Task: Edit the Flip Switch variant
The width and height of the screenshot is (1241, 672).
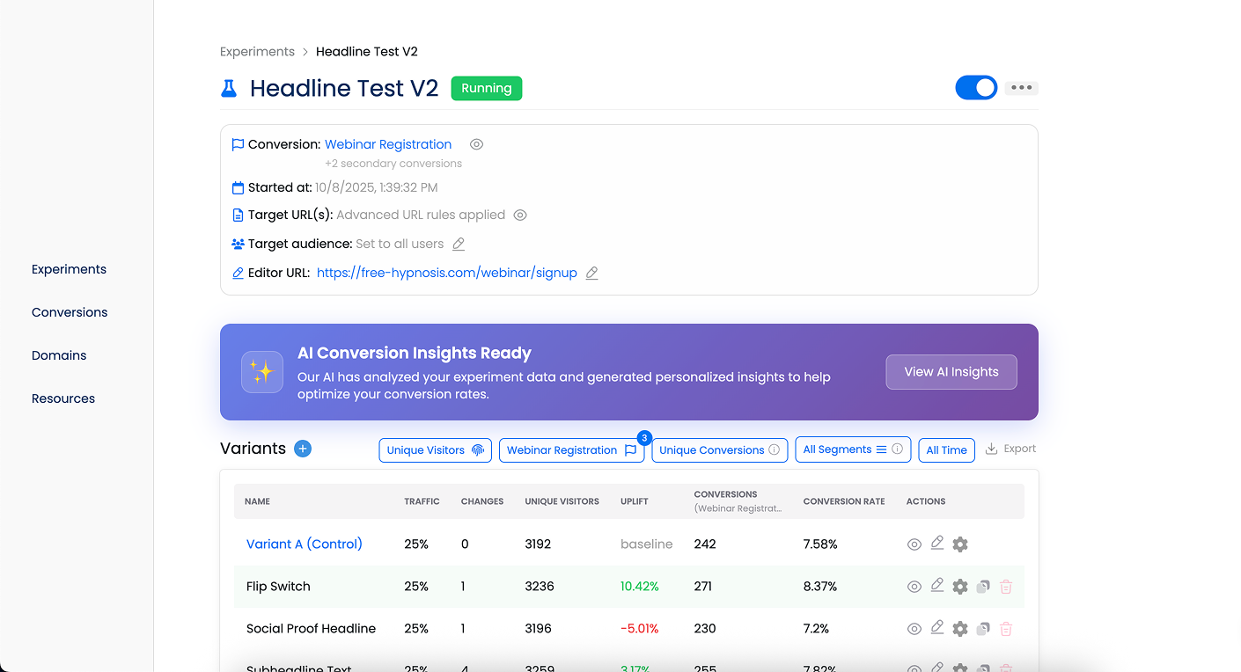Action: [936, 586]
